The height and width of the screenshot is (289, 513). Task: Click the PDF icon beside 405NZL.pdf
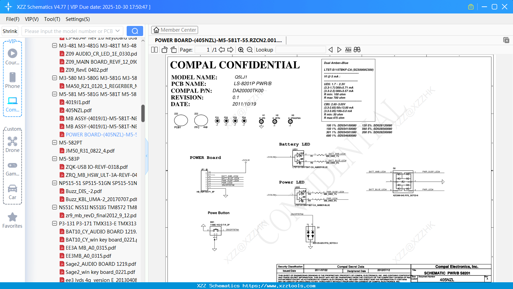point(62,110)
